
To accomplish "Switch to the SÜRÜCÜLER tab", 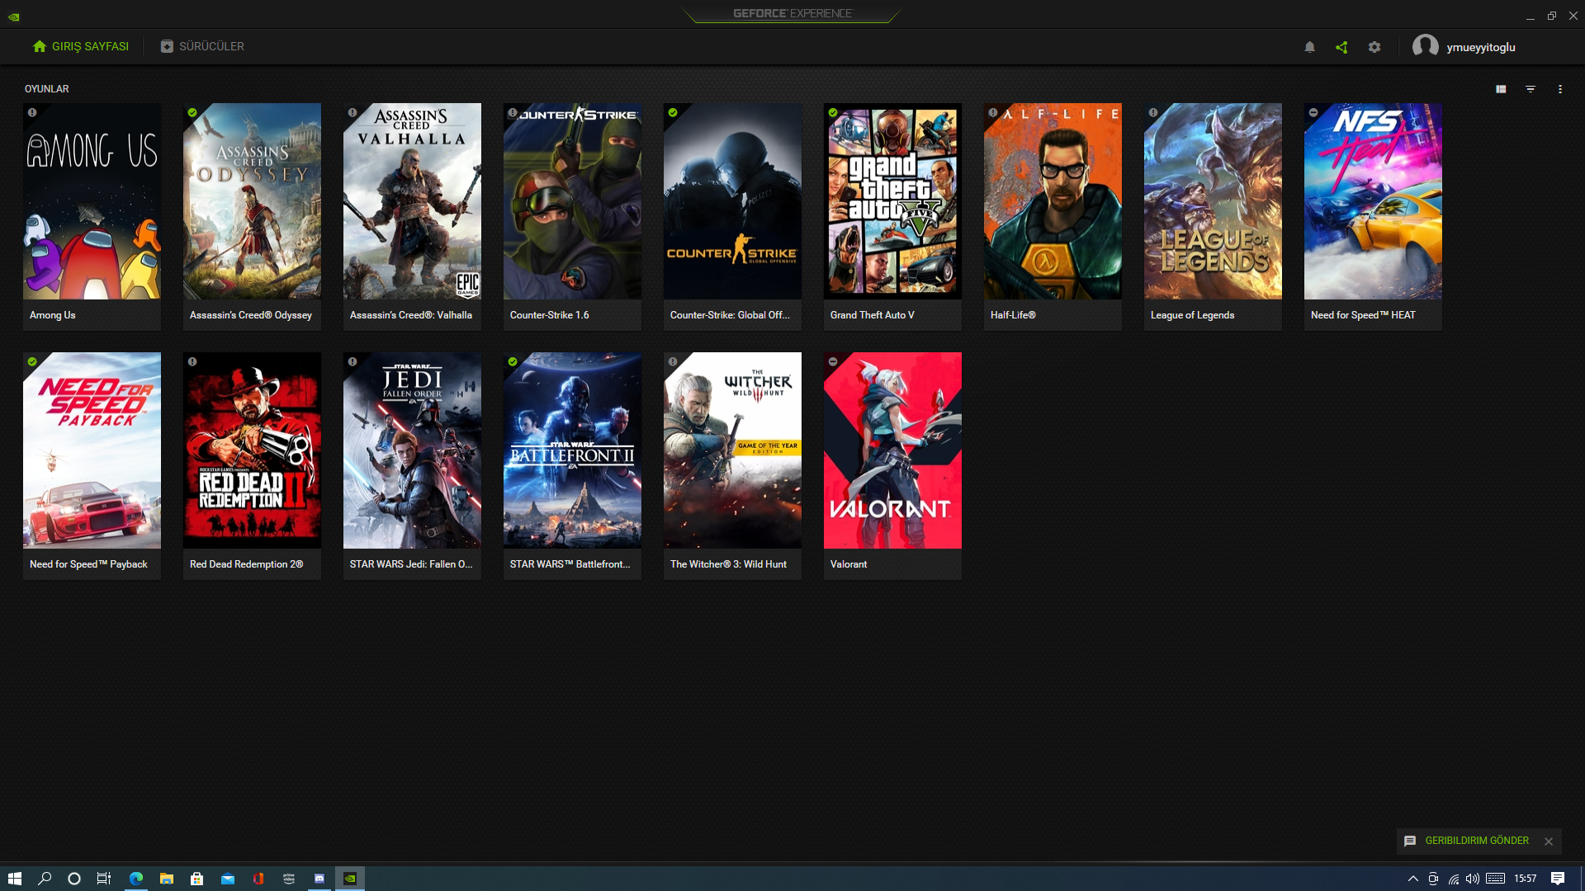I will [201, 46].
